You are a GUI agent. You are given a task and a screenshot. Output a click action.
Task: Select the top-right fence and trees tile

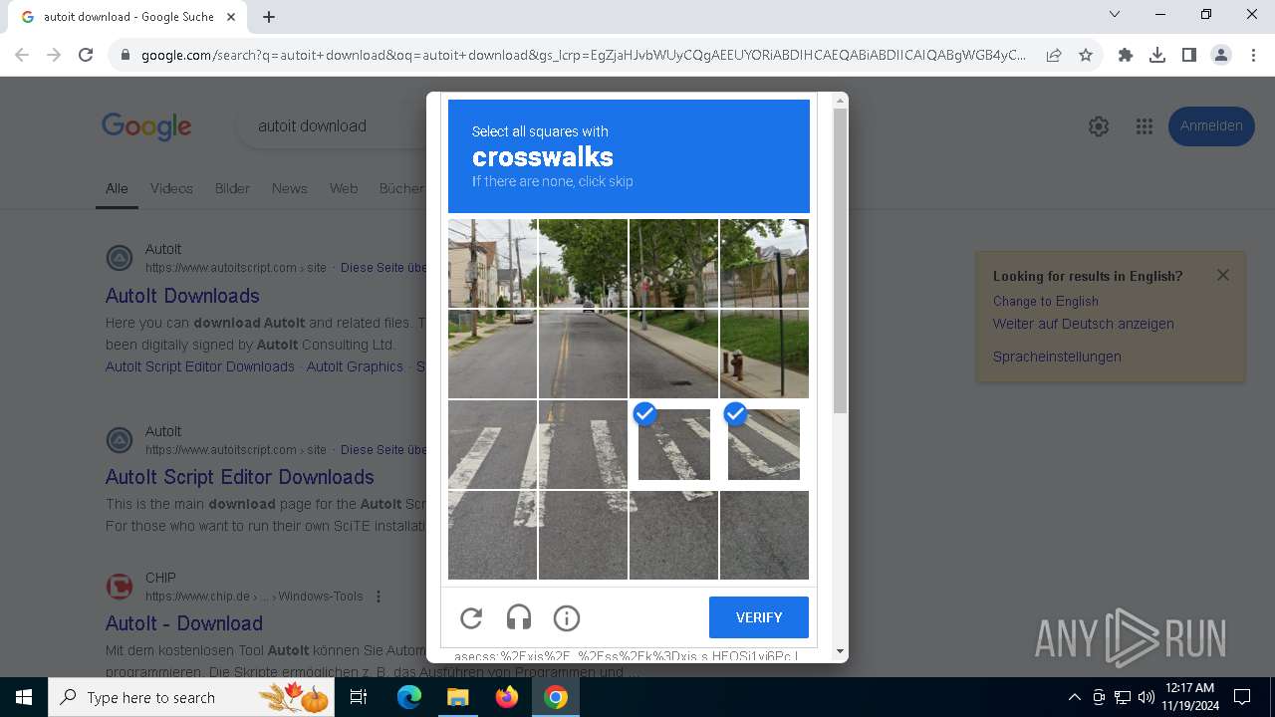click(764, 263)
